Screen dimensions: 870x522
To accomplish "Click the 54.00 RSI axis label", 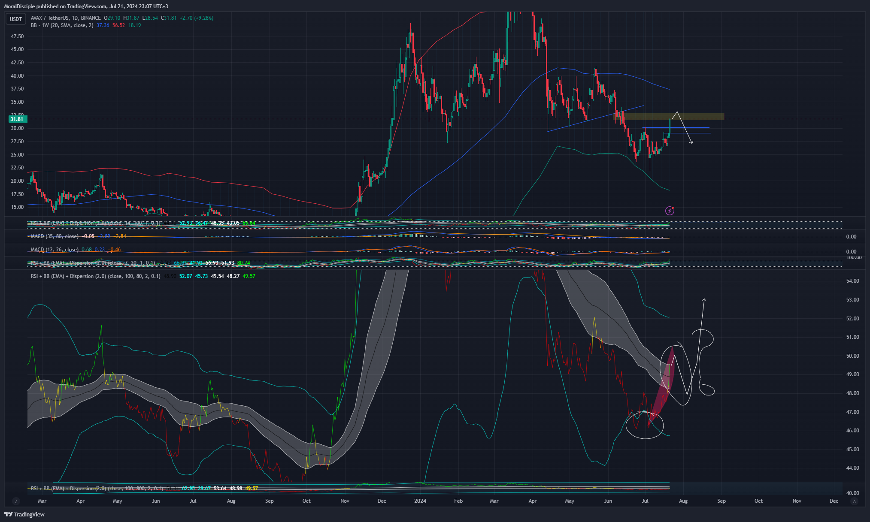I will [852, 281].
